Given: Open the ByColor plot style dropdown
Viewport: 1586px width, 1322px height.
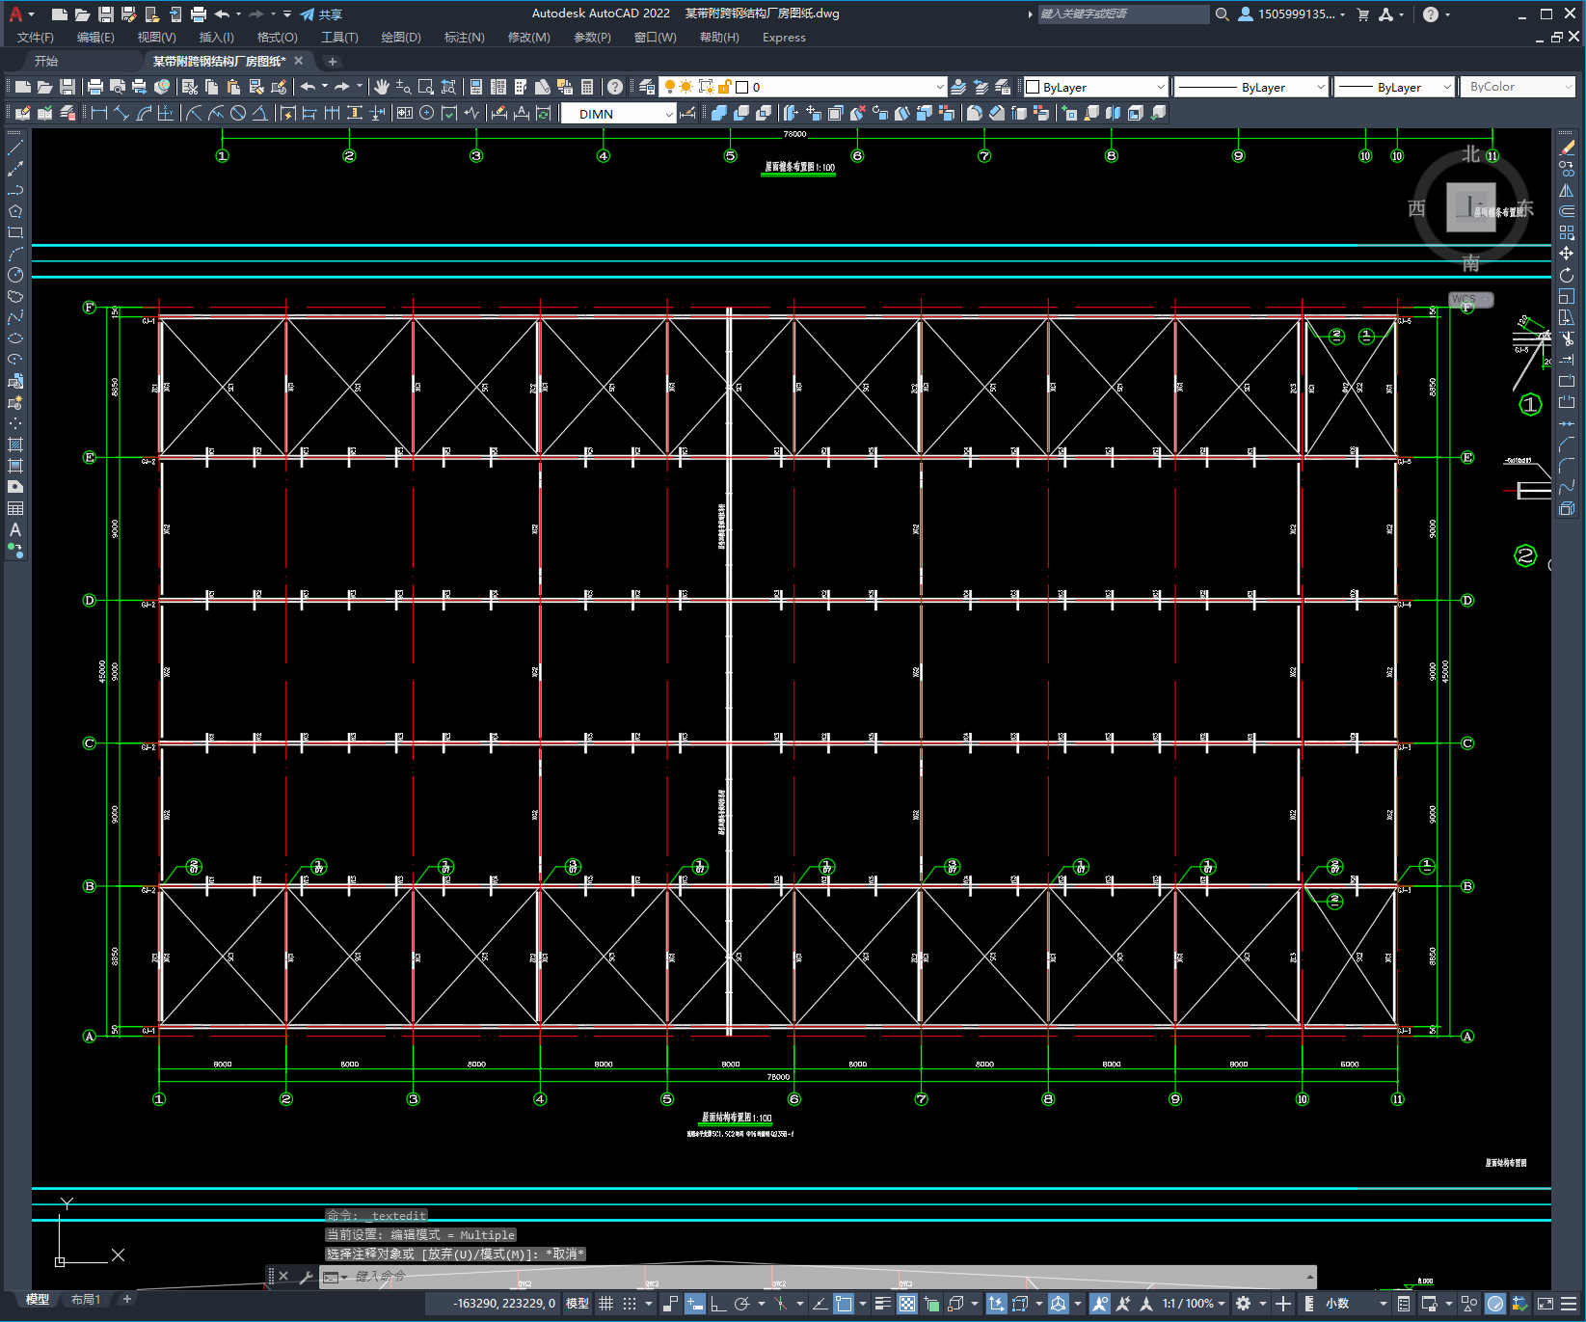Looking at the screenshot, I should click(1517, 87).
